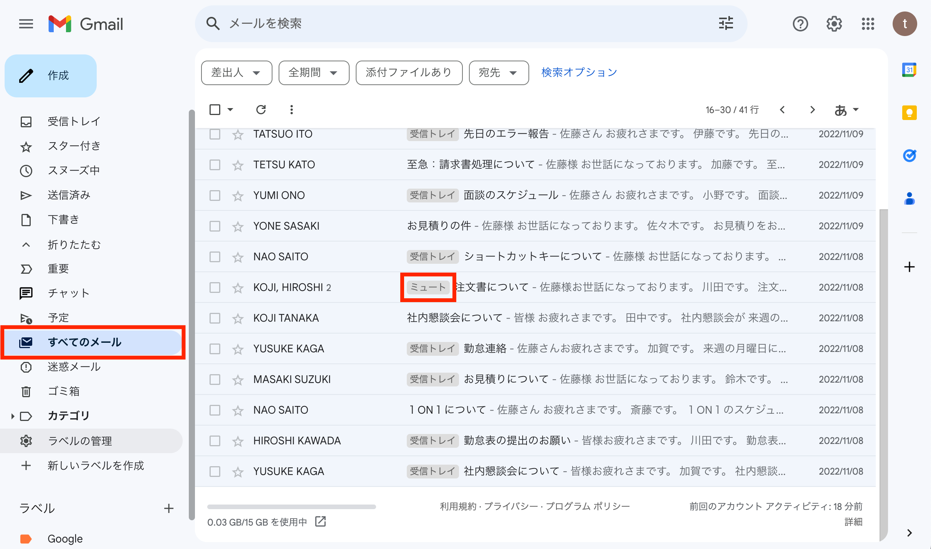Check the KOJI TANAKA email checkbox
The image size is (931, 549).
[x=215, y=318]
